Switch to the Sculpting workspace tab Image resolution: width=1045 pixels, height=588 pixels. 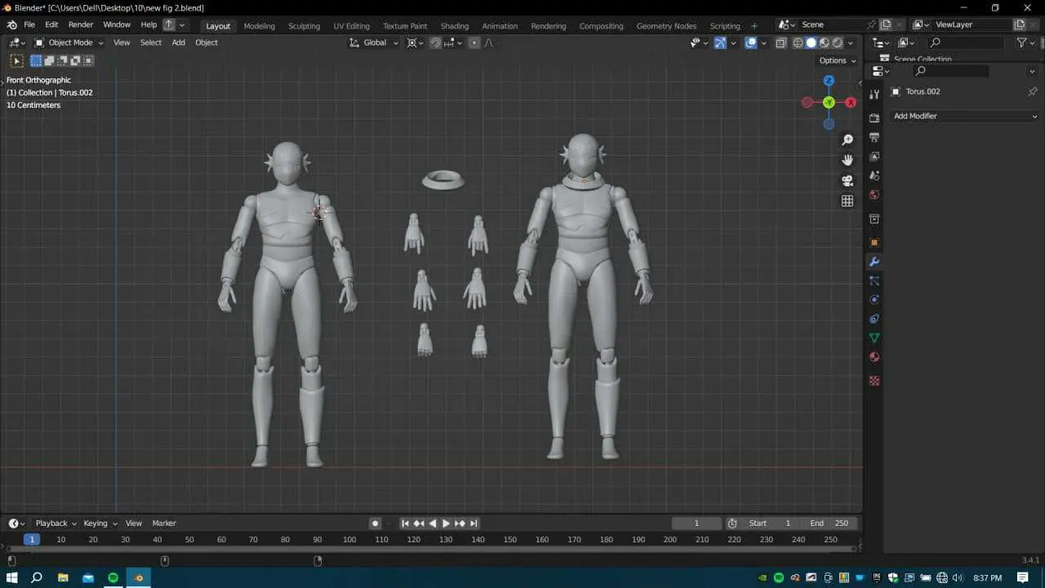pos(304,25)
